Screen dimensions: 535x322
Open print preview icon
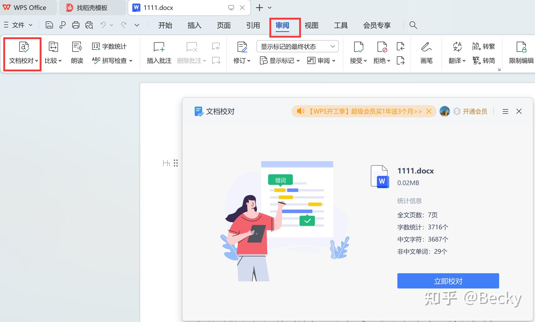(89, 25)
